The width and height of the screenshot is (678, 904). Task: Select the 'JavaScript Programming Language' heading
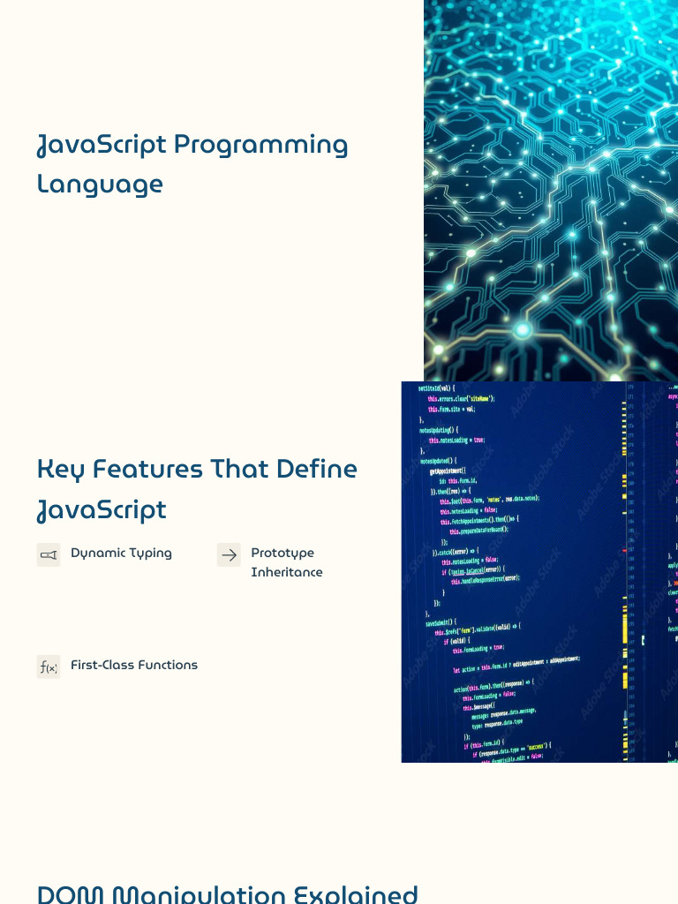pyautogui.click(x=192, y=164)
